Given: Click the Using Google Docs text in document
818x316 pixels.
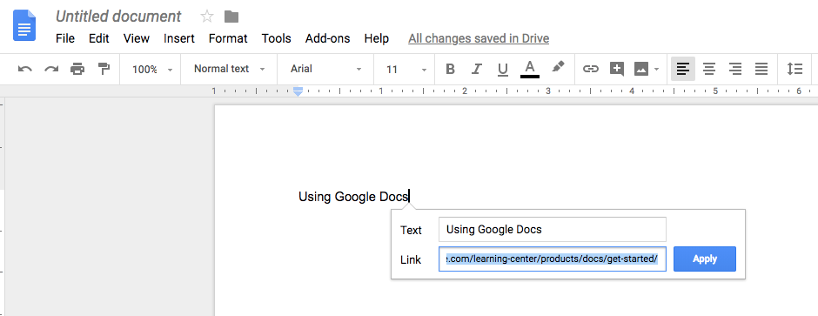Looking at the screenshot, I should click(x=353, y=197).
